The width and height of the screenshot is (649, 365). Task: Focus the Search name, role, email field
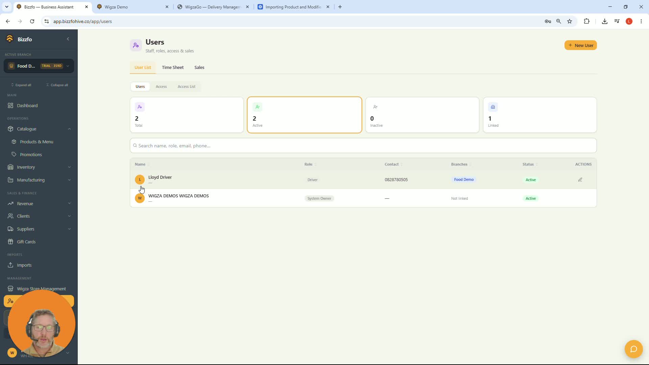pyautogui.click(x=363, y=146)
